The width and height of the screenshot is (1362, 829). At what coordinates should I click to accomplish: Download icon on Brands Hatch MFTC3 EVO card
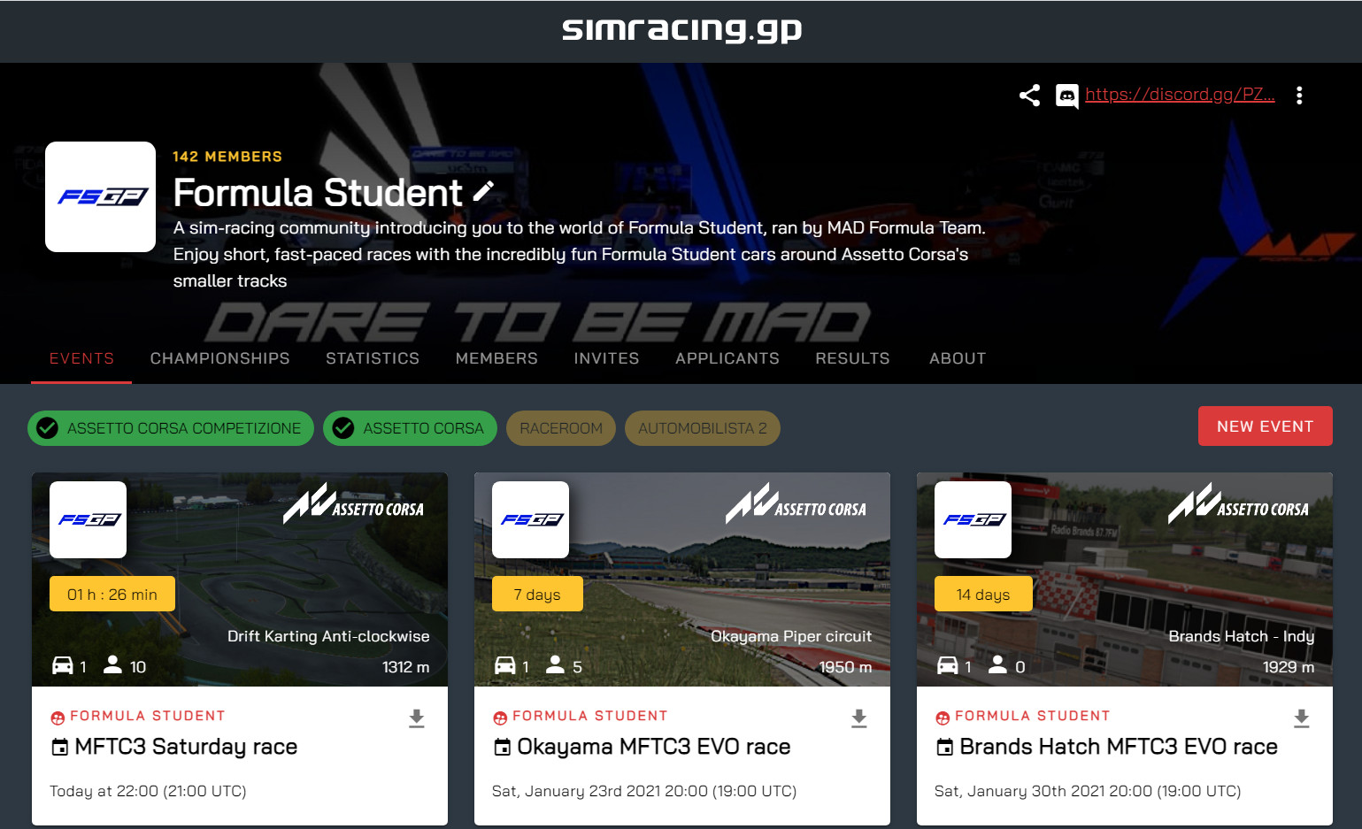pyautogui.click(x=1302, y=718)
